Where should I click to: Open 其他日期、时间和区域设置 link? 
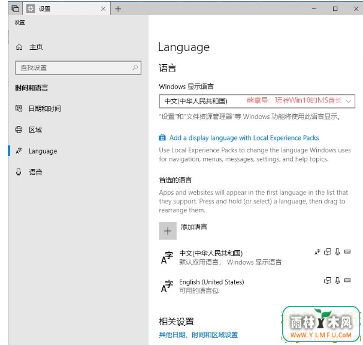pyautogui.click(x=198, y=335)
